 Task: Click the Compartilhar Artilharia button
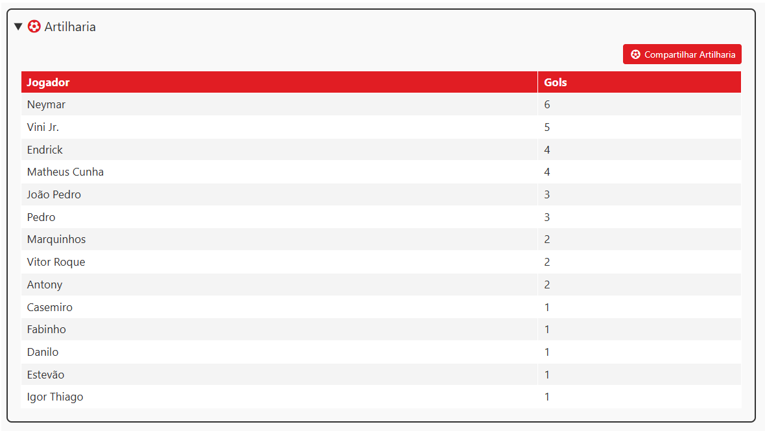point(682,54)
